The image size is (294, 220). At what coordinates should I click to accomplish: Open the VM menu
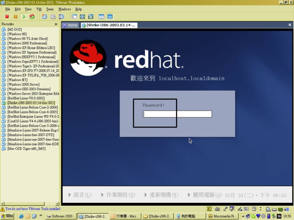39,9
